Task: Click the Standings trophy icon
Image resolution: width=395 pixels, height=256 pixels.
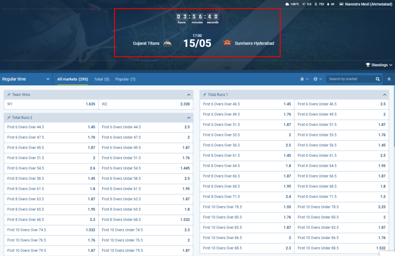Action: click(x=368, y=65)
